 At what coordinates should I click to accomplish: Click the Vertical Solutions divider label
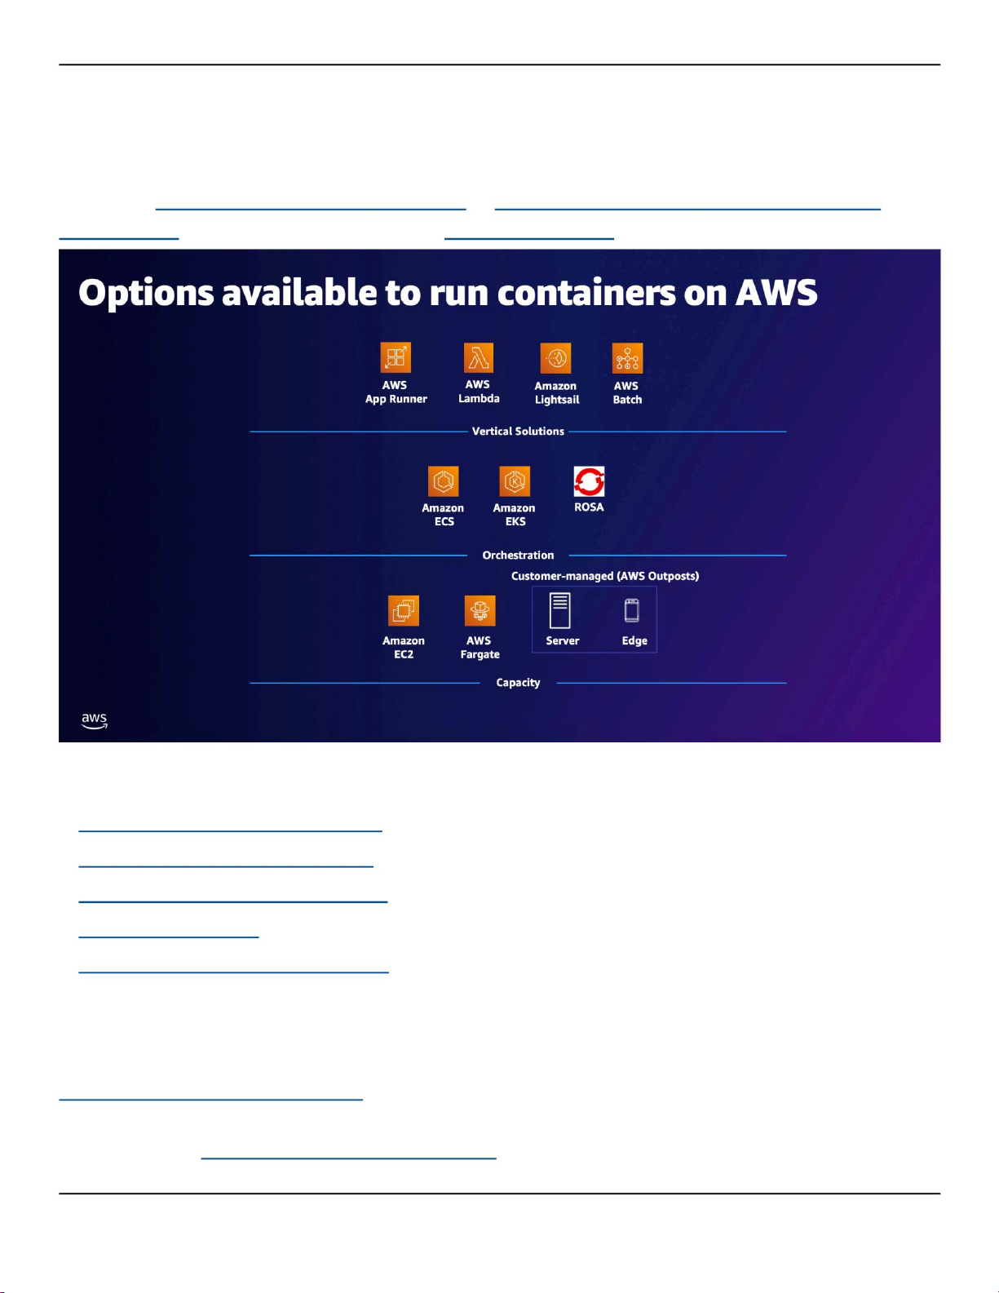coord(518,432)
